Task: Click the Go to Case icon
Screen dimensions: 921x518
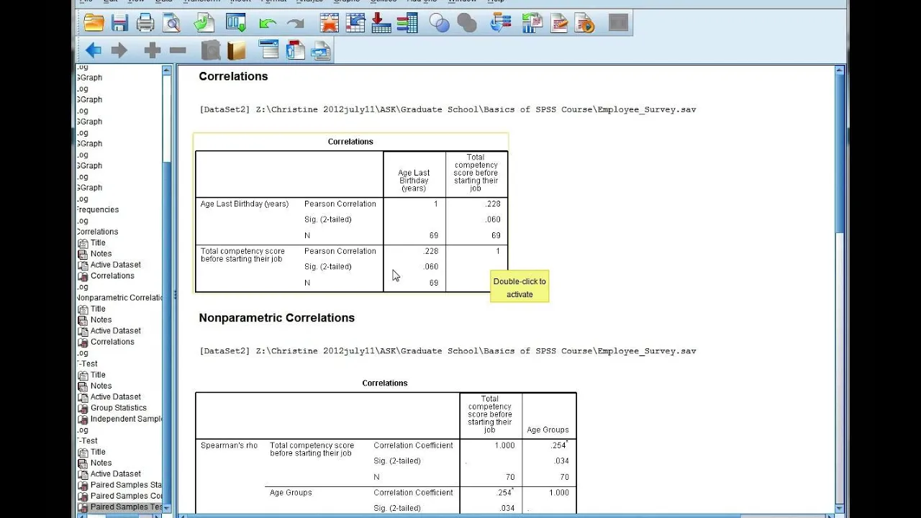Action: (355, 23)
